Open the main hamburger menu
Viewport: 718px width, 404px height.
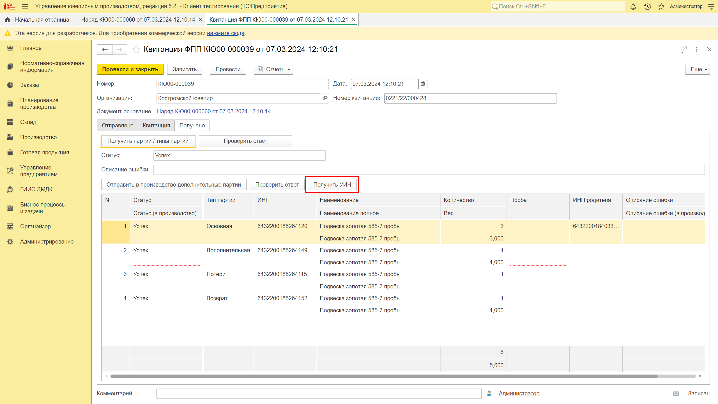click(25, 6)
